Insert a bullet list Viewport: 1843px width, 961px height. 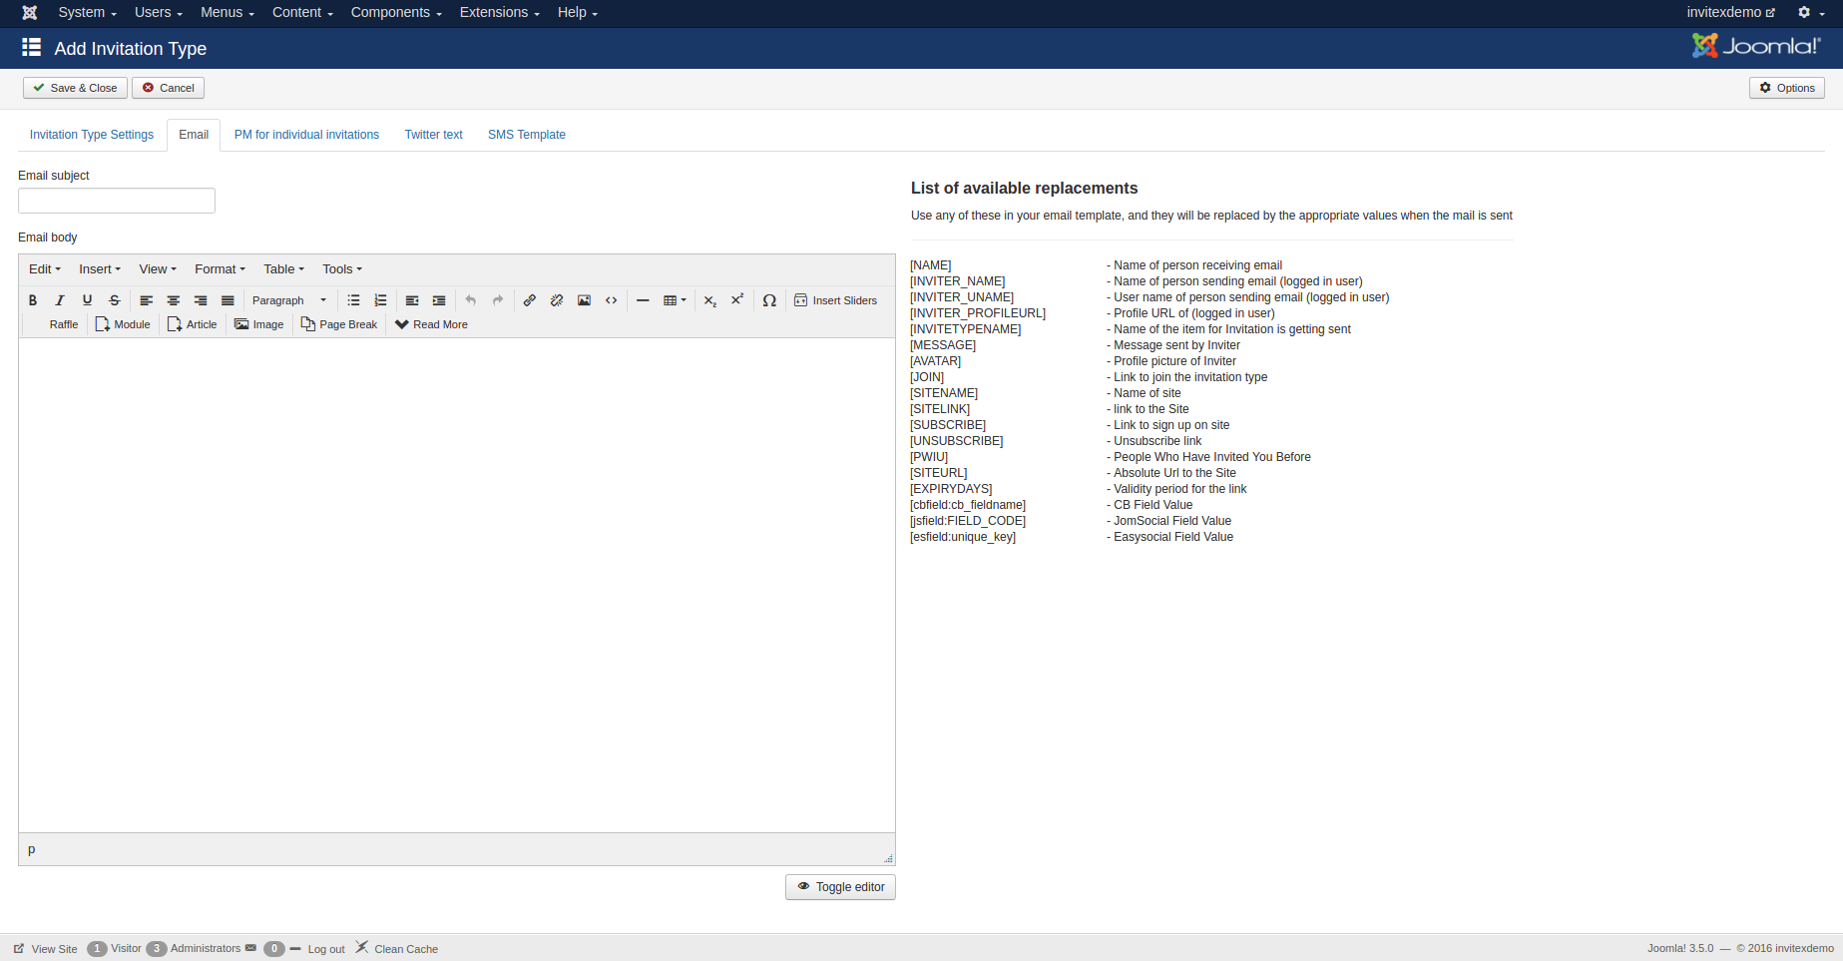coord(353,300)
